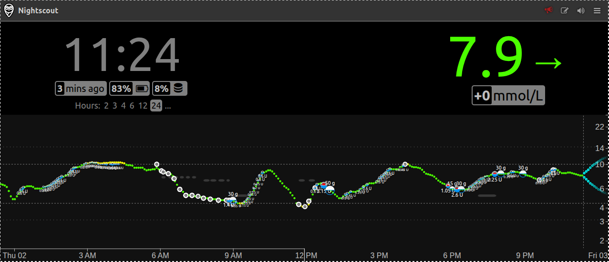Image resolution: width=609 pixels, height=262 pixels.
Task: Click the 7.9 glucose reading
Action: coord(485,56)
